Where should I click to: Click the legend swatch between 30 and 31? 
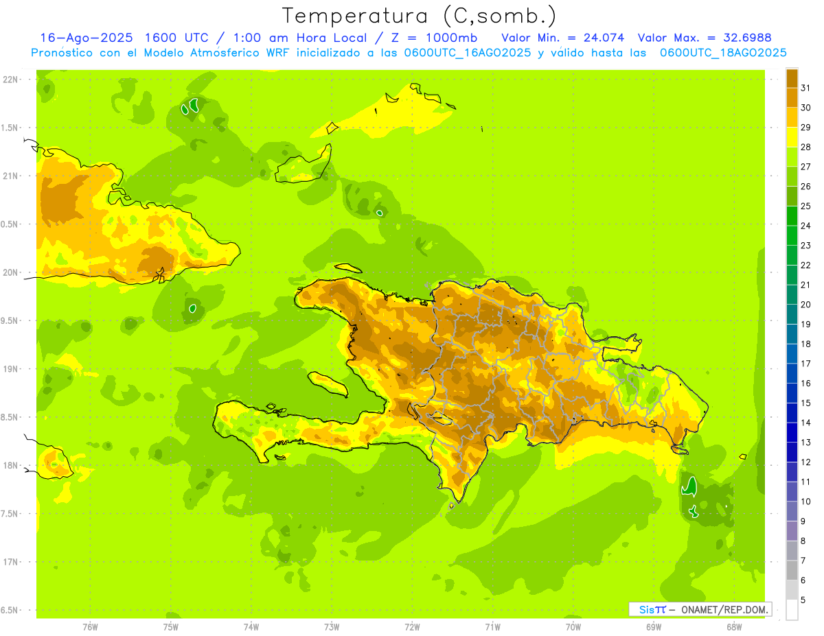click(792, 97)
